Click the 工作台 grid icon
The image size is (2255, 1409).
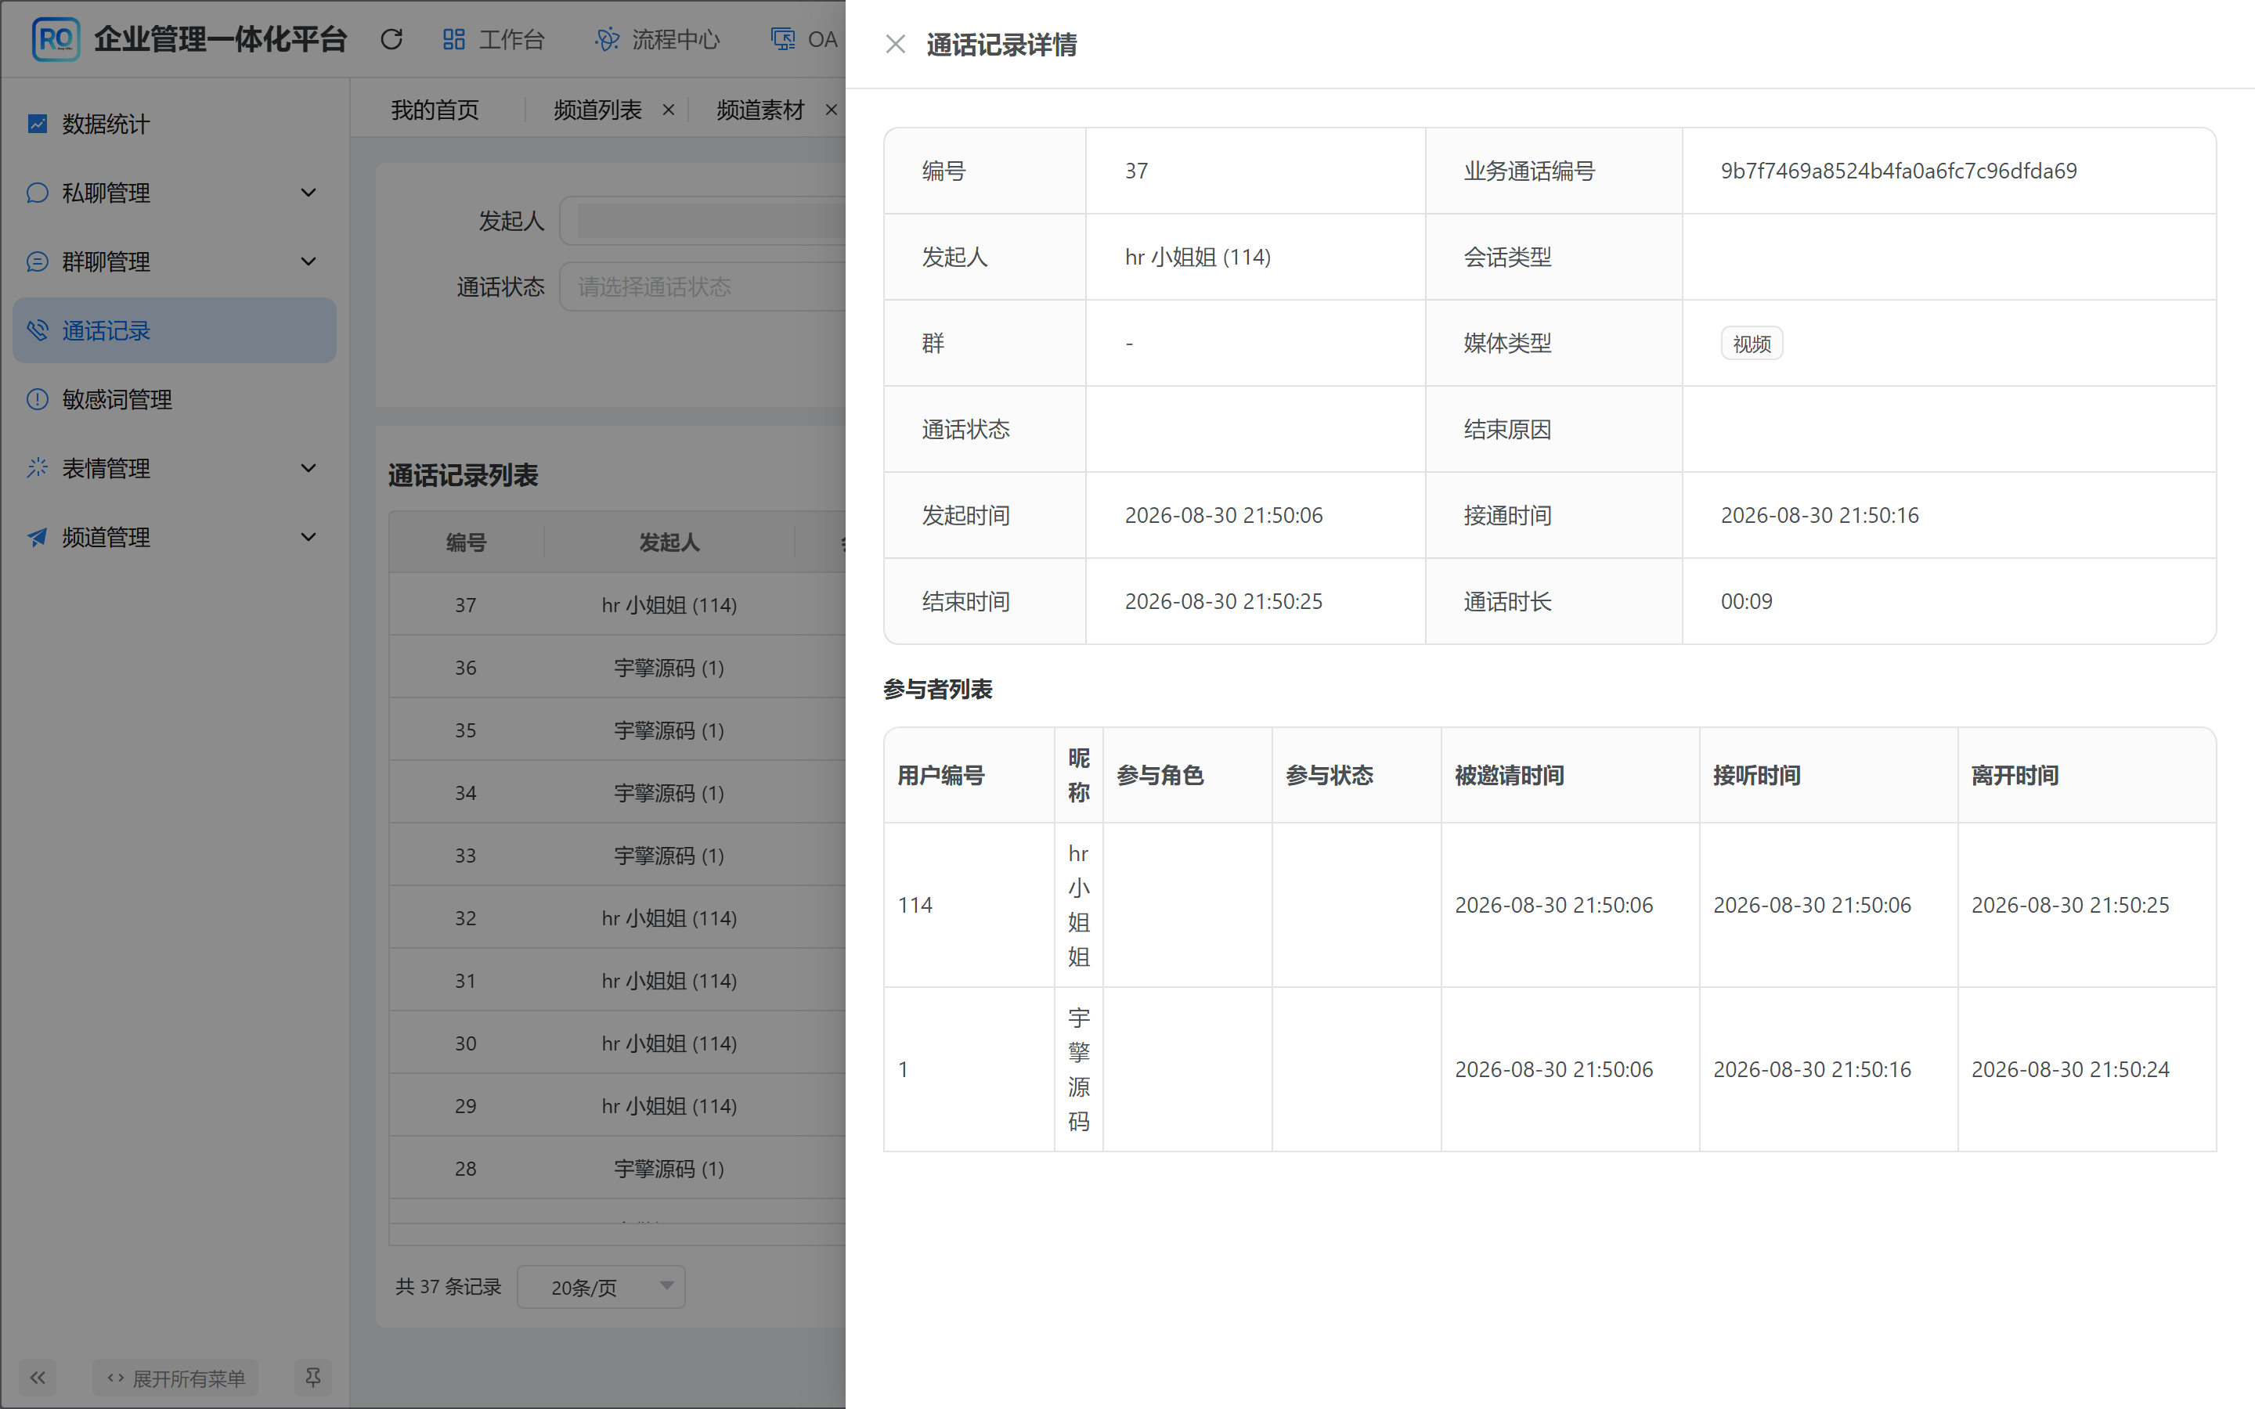[454, 39]
